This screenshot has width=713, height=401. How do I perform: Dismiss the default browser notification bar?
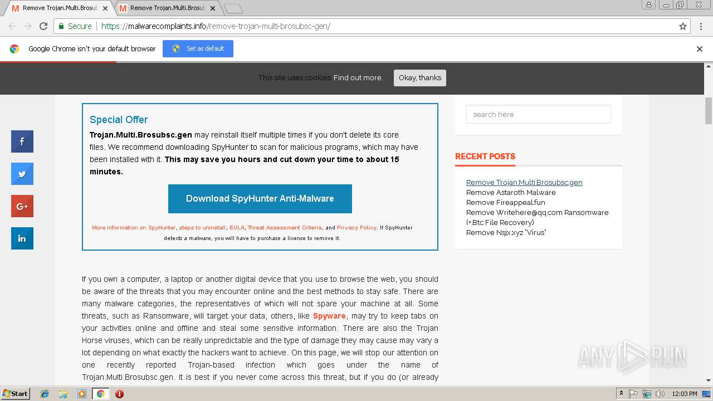(700, 49)
